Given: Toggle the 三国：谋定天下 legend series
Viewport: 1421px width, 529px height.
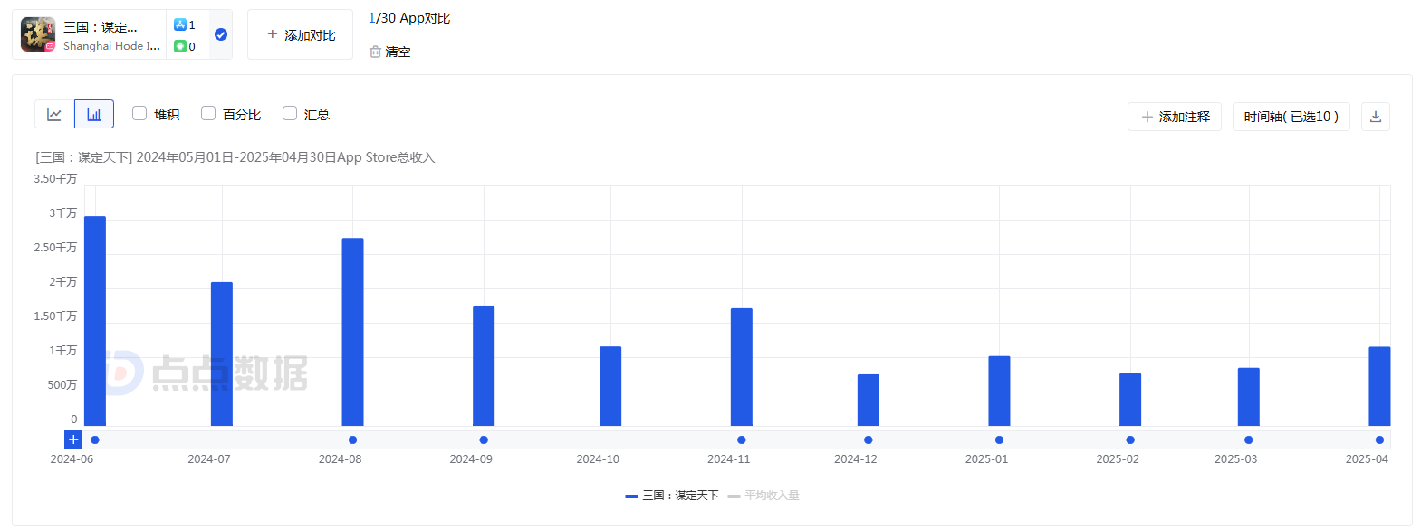Looking at the screenshot, I should 671,496.
